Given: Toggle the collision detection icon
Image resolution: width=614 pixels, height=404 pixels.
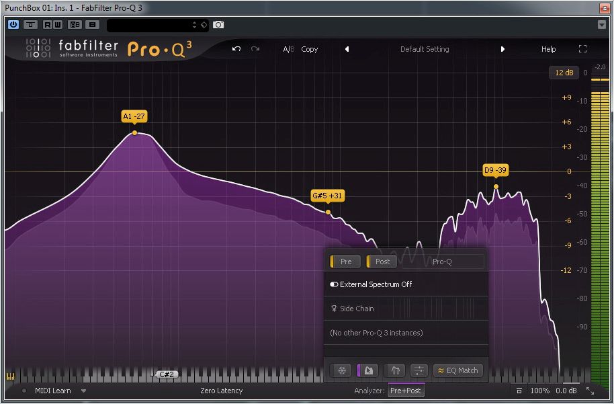Looking at the screenshot, I should [x=395, y=370].
